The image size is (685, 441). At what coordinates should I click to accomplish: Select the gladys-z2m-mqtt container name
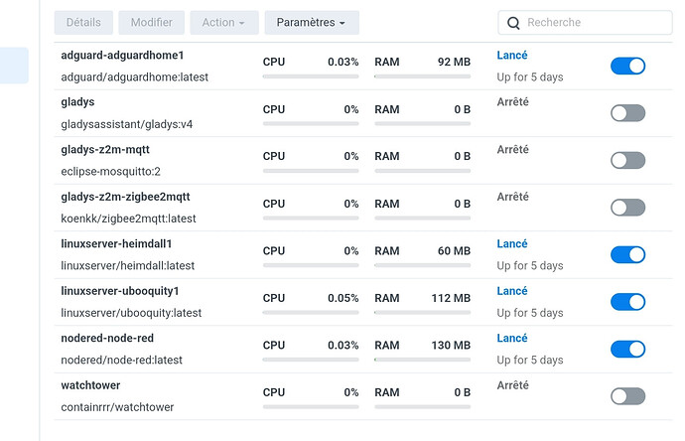(105, 150)
